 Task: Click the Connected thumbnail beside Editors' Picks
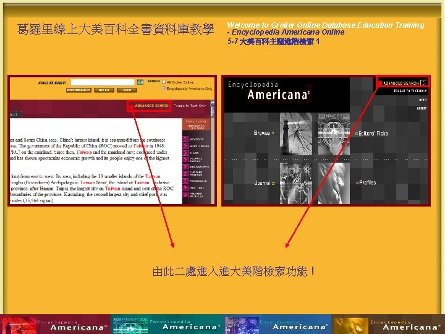click(334, 134)
